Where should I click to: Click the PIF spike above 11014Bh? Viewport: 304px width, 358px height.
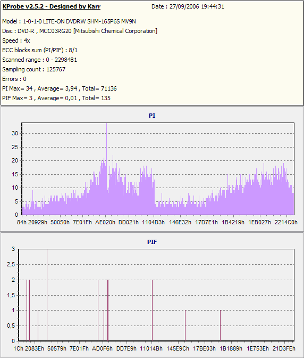point(152,310)
